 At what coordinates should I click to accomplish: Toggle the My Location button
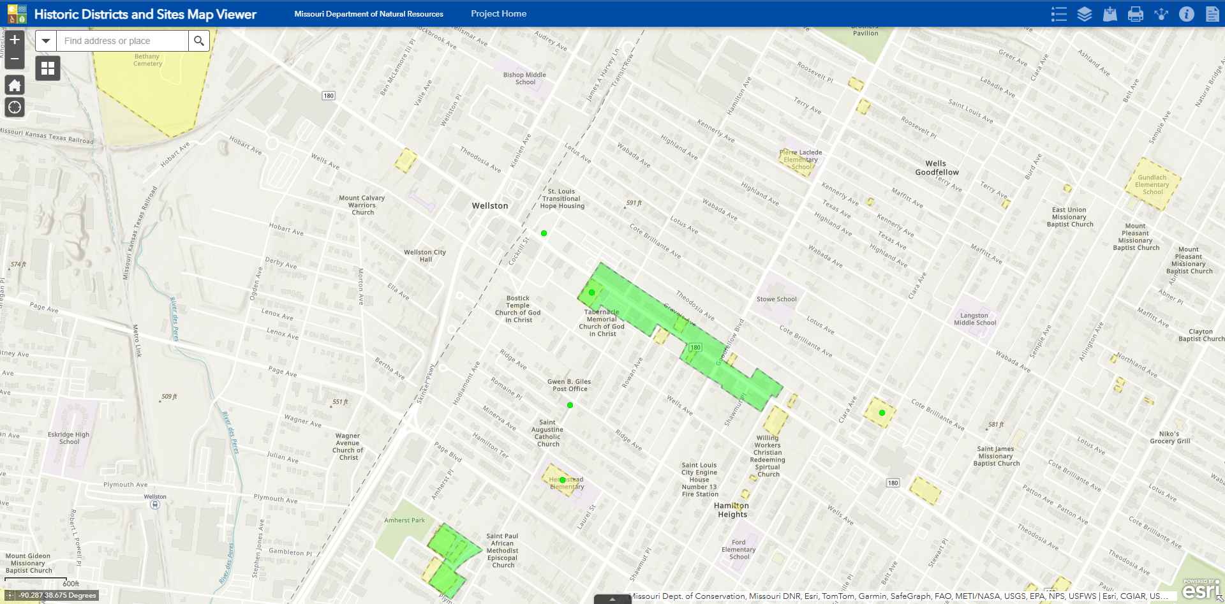(15, 107)
